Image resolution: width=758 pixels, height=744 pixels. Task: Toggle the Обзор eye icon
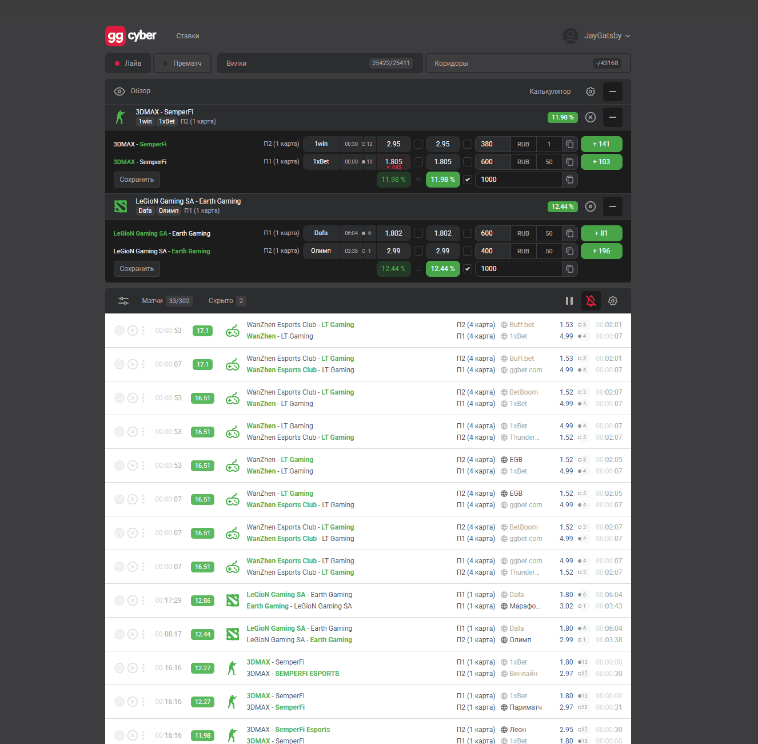pos(119,91)
